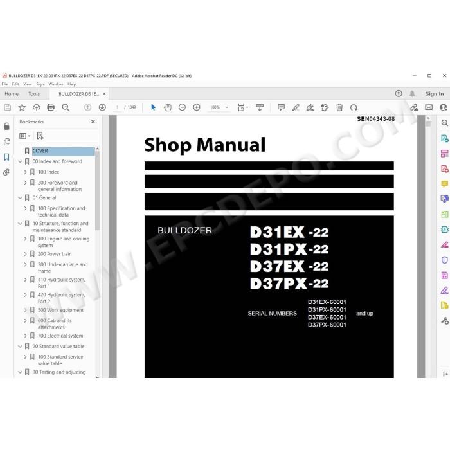Open notifications bell icon
Image resolution: width=450 pixels, height=450 pixels.
[x=412, y=94]
